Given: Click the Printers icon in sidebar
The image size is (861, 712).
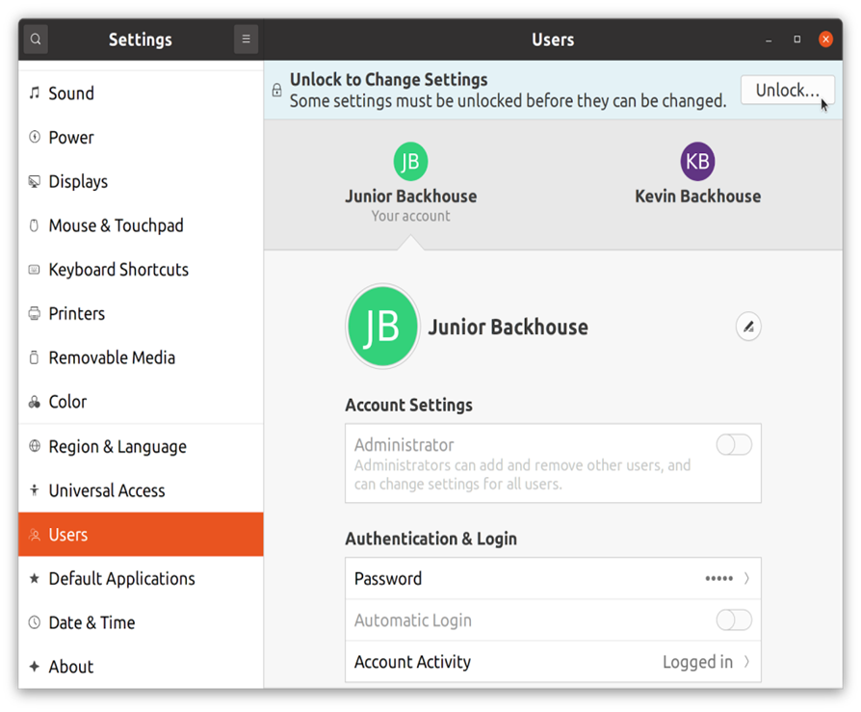Looking at the screenshot, I should tap(35, 314).
